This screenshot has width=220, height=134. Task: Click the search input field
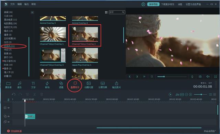[117, 12]
